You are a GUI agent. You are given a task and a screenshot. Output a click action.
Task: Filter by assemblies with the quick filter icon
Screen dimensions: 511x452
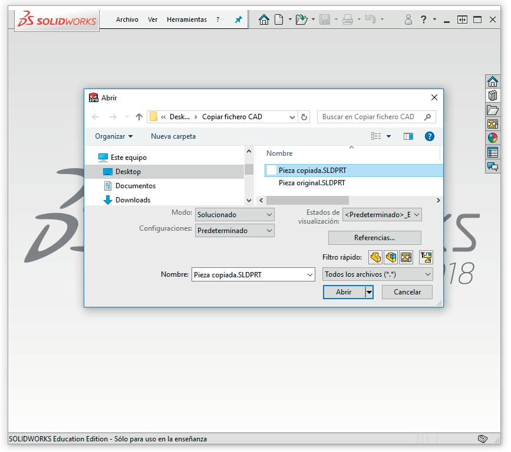(x=391, y=257)
